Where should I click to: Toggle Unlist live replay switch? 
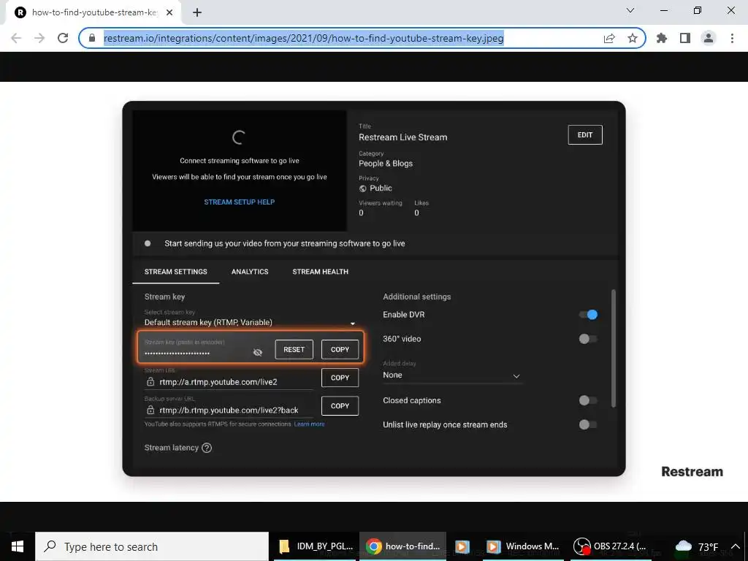click(x=588, y=424)
